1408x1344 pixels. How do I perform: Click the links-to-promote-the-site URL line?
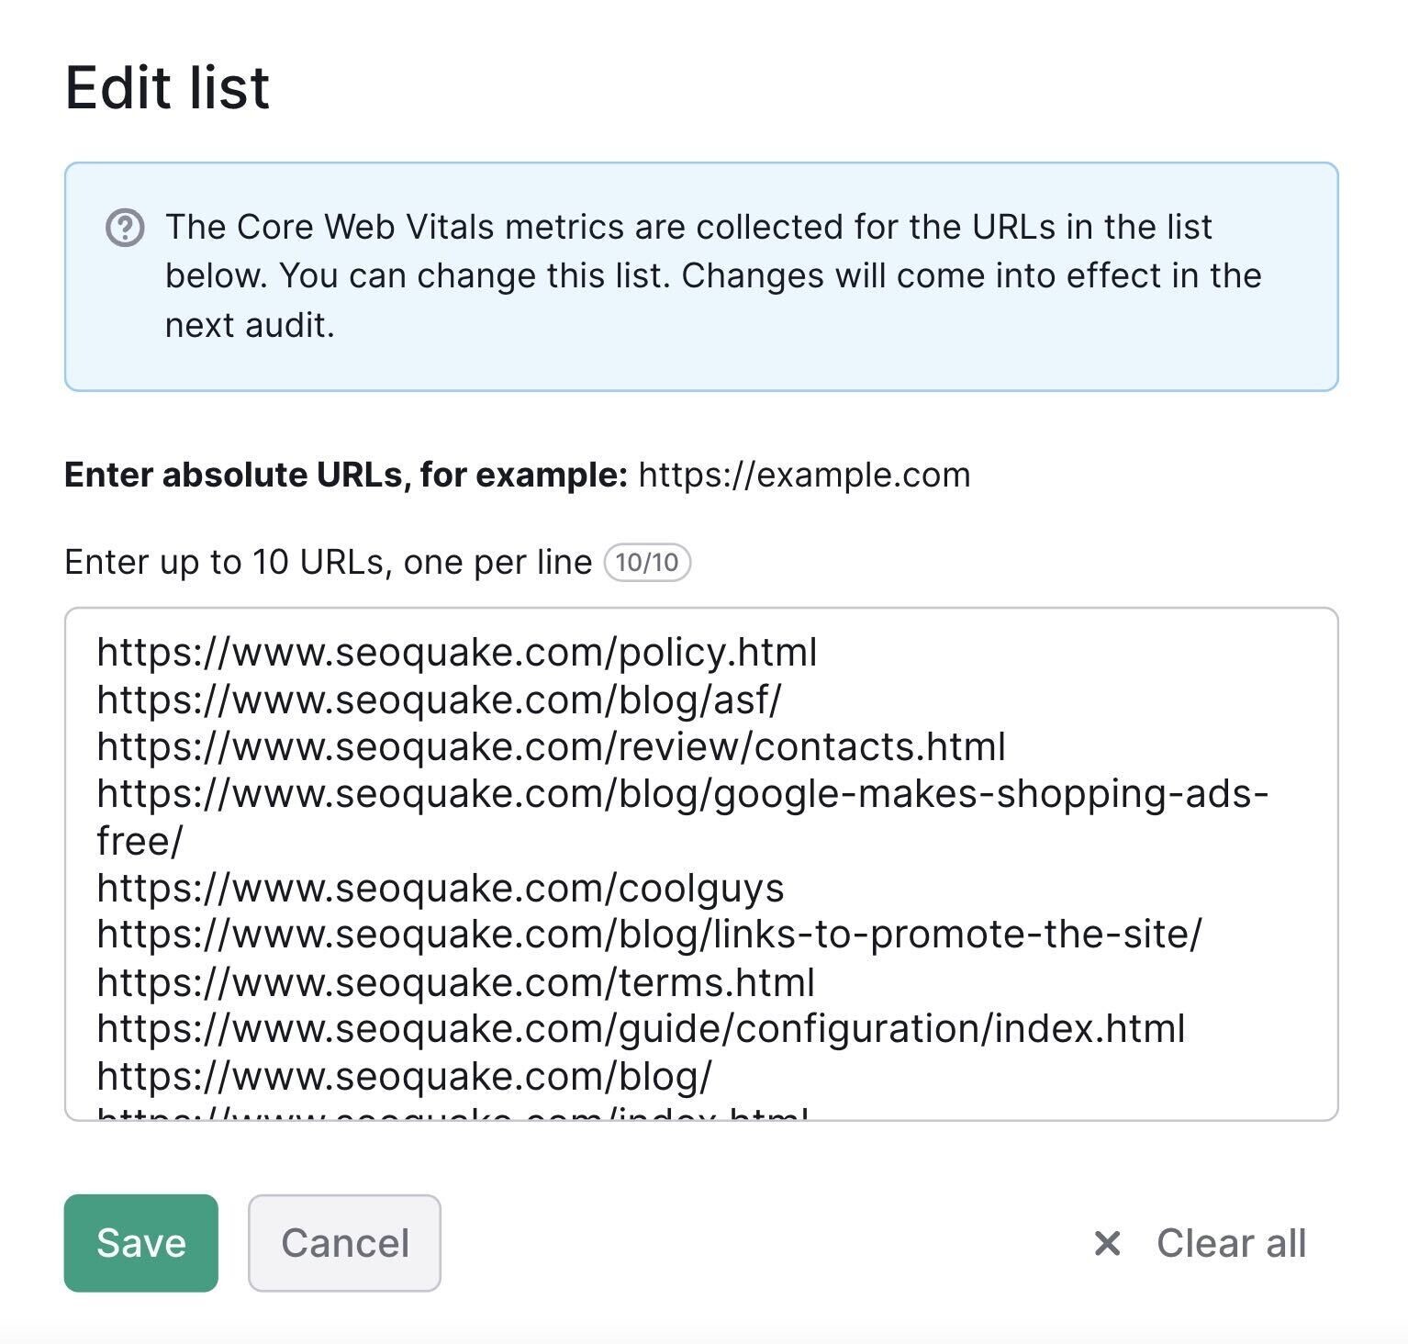(649, 934)
